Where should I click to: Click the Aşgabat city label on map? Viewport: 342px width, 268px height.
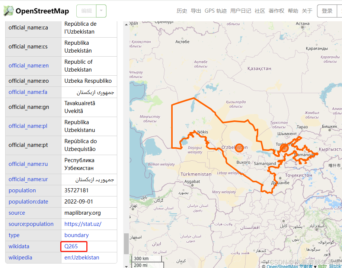tap(192, 181)
